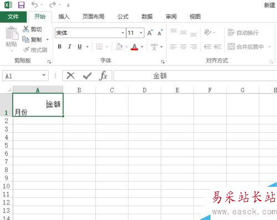Expand the font size dropdown arrow
277x220 pixels.
[141, 33]
